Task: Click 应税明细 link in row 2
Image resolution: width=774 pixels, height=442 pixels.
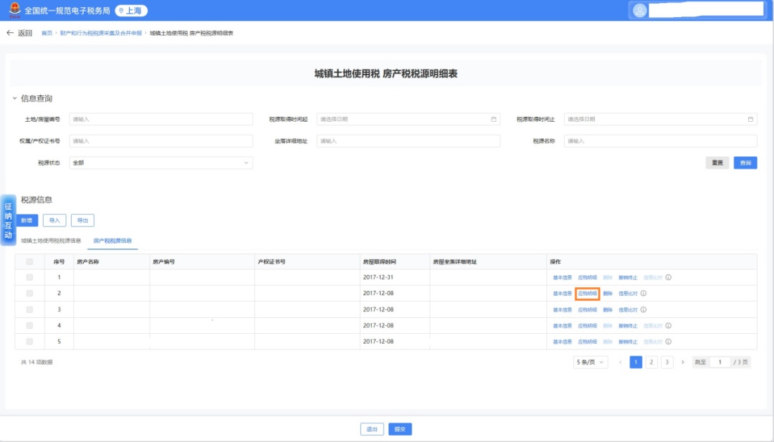Action: click(x=587, y=293)
